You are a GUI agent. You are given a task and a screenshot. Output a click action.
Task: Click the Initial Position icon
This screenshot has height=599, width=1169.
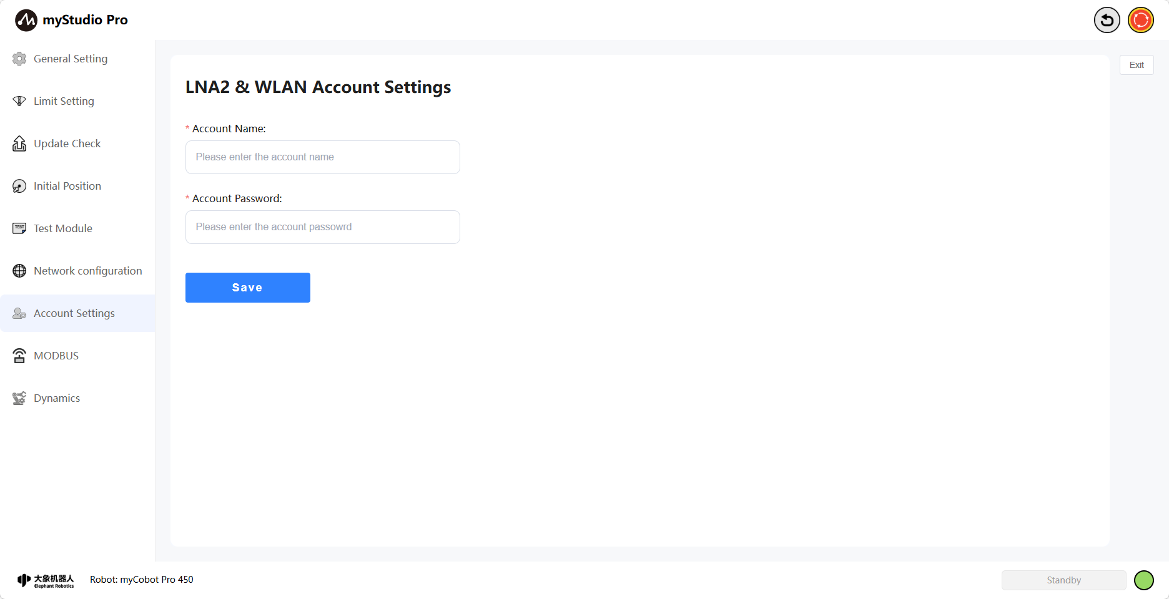click(x=19, y=186)
